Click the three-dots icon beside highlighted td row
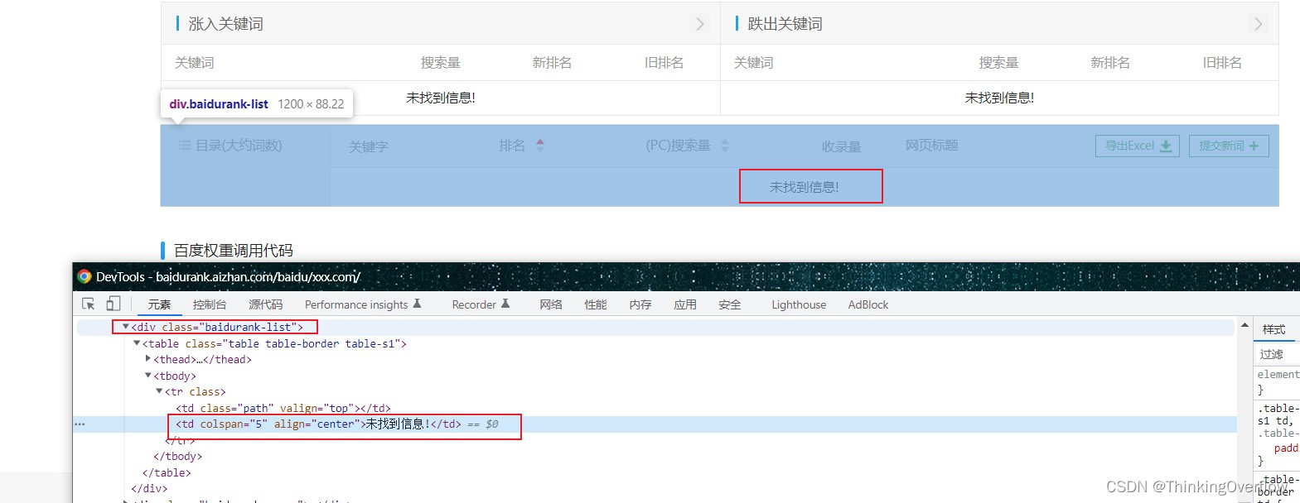This screenshot has height=503, width=1300. coord(80,424)
